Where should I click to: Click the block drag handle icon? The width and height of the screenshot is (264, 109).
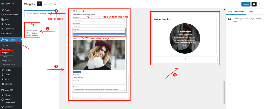[77, 11]
